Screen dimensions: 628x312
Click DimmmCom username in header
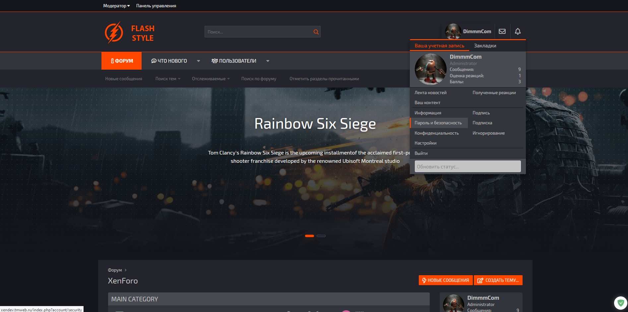point(477,31)
